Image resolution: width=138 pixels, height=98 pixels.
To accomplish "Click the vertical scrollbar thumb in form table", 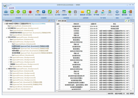I will (x=133, y=66).
